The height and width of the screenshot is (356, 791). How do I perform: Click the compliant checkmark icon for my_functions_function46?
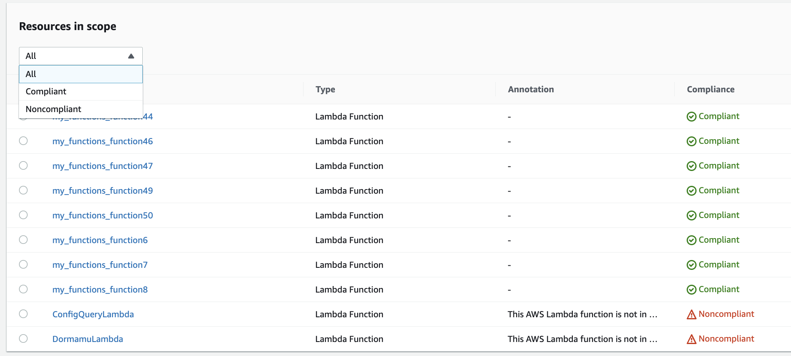tap(691, 141)
